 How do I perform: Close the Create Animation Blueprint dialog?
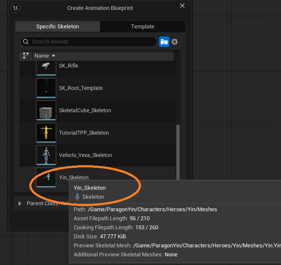(182, 6)
